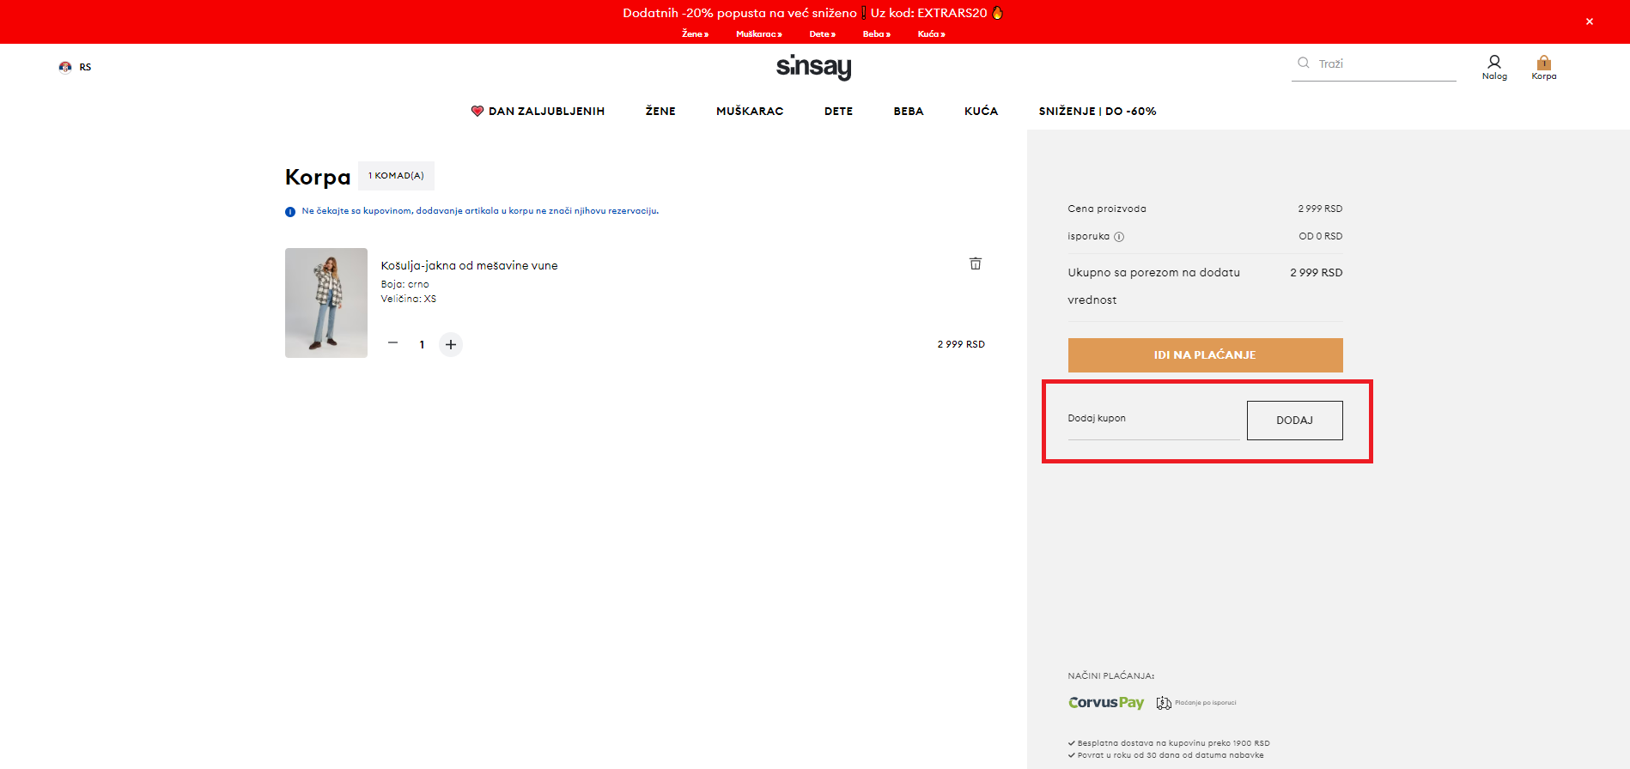Open the MUŠKARAC menu

point(749,112)
